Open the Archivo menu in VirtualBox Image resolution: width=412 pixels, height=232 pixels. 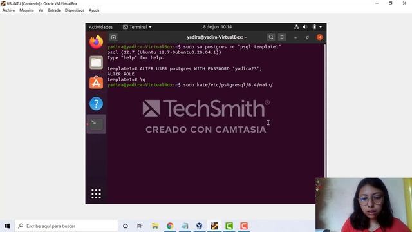pyautogui.click(x=8, y=10)
